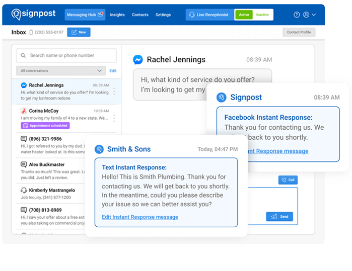Viewport: 352px width, 271px height.
Task: Set Live Receptionist to Inactive
Action: [262, 15]
